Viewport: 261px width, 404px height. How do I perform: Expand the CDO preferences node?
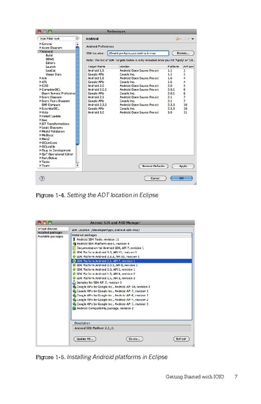point(40,86)
